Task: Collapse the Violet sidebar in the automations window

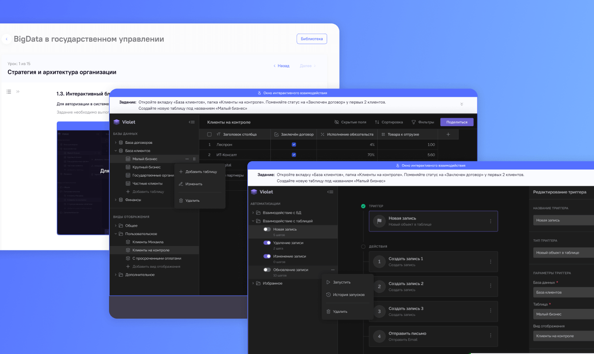Action: (330, 192)
